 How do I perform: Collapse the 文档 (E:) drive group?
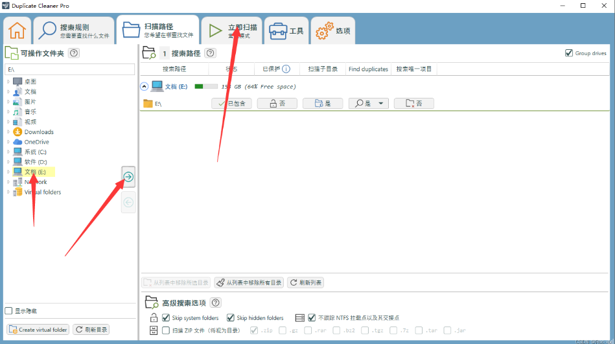(x=143, y=86)
